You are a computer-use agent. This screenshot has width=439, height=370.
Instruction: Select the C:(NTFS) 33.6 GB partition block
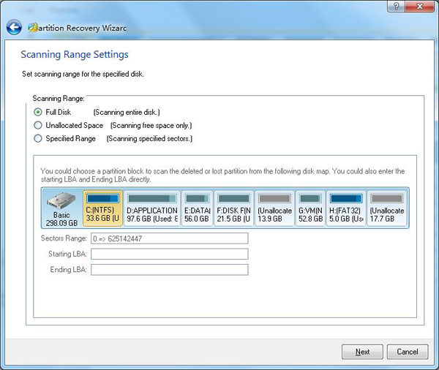(102, 208)
